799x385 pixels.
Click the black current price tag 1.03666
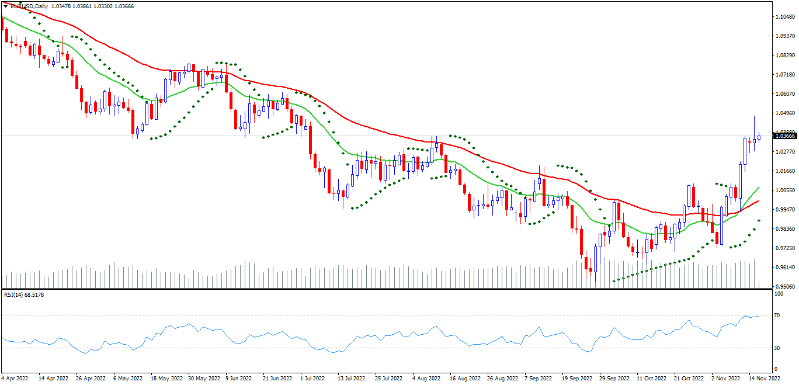(785, 136)
